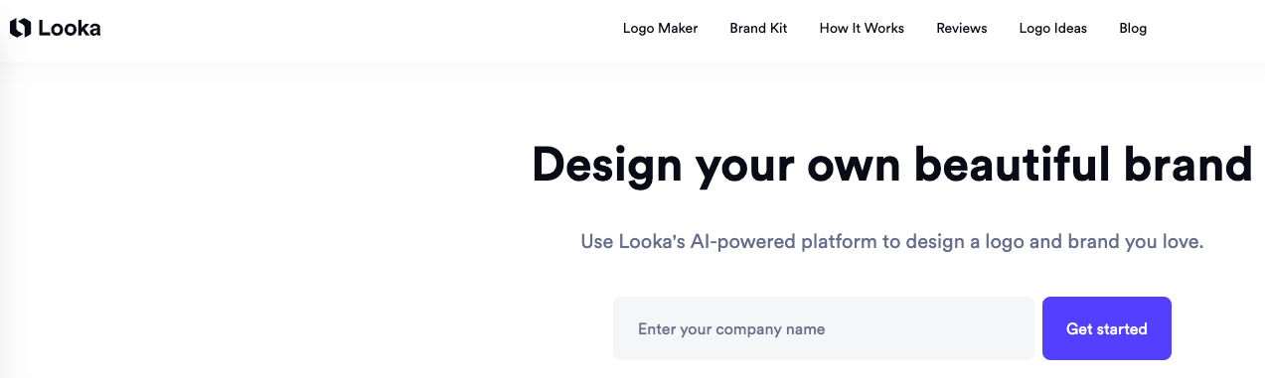Open the Logo Maker page

[660, 28]
